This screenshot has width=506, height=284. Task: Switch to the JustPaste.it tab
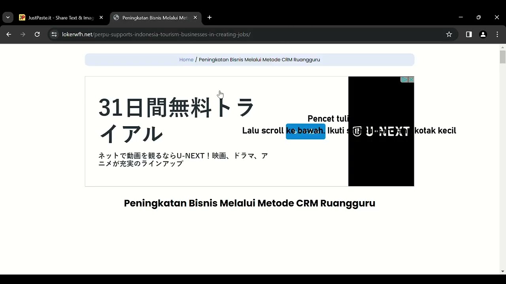point(59,18)
